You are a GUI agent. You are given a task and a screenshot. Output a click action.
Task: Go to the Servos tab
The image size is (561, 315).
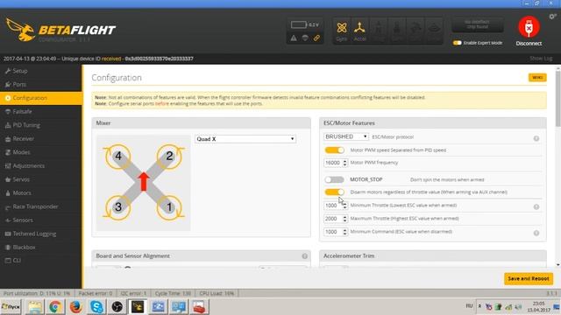coord(41,179)
